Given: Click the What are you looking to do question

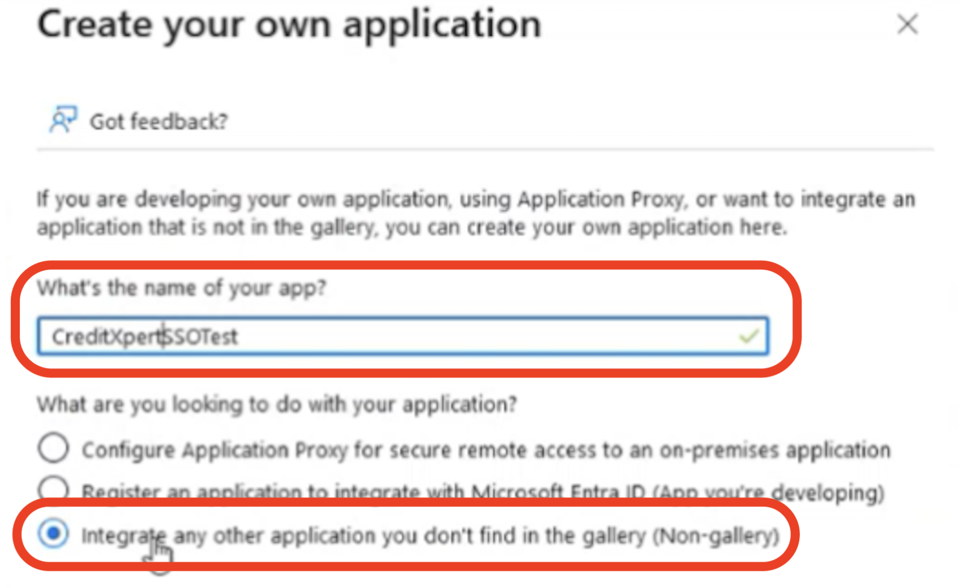Looking at the screenshot, I should coord(277,405).
